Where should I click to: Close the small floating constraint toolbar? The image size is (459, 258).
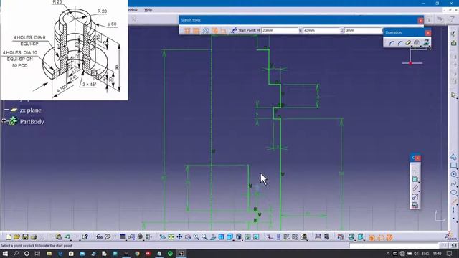point(417,158)
